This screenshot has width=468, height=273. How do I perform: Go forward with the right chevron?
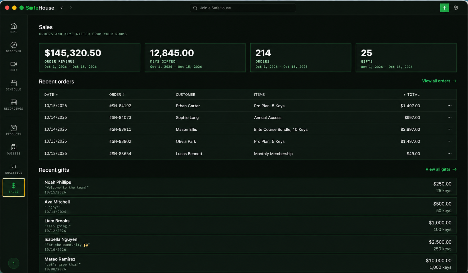71,8
